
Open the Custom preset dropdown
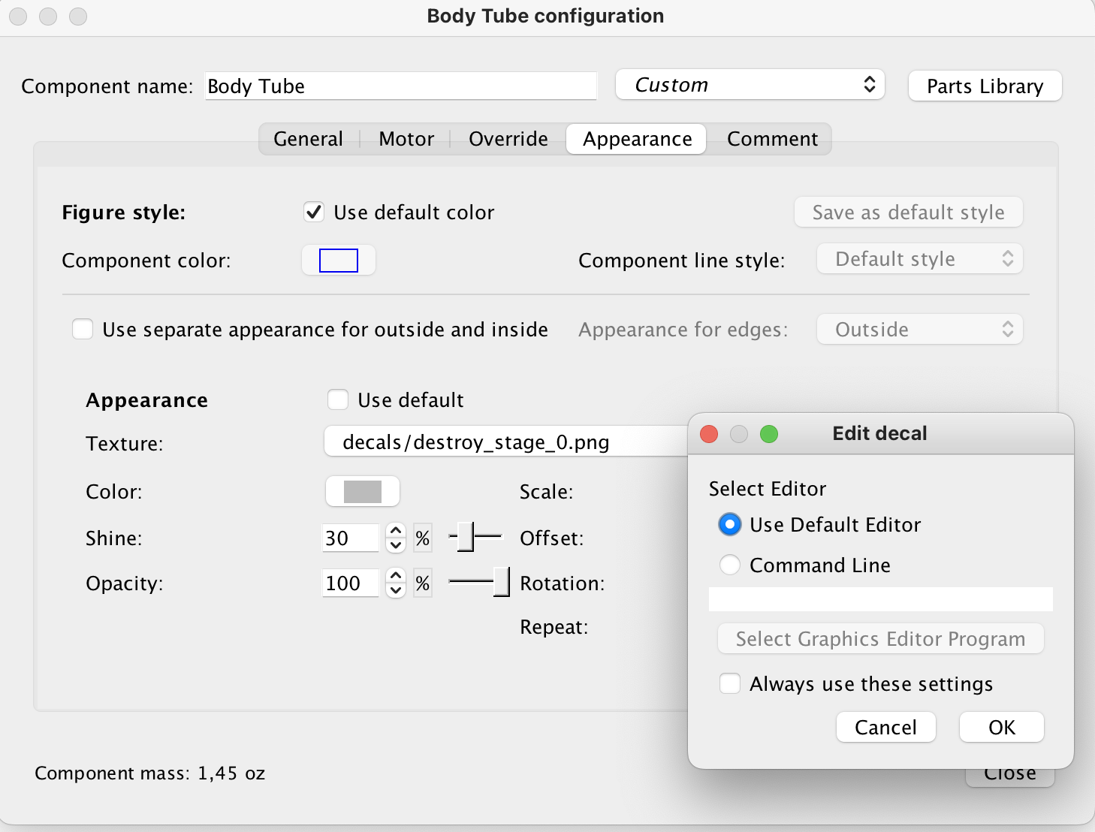click(x=749, y=85)
